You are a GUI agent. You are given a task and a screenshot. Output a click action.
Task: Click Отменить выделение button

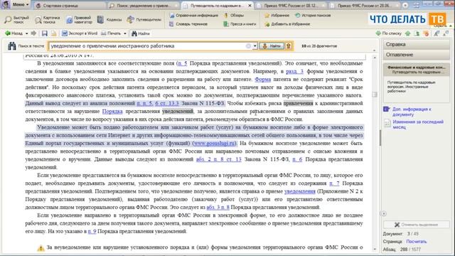pyautogui.click(x=416, y=225)
